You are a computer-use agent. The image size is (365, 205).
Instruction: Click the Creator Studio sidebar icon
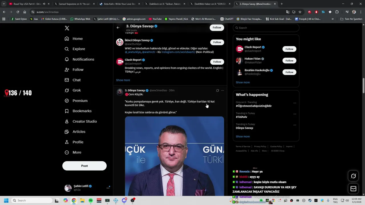(67, 121)
